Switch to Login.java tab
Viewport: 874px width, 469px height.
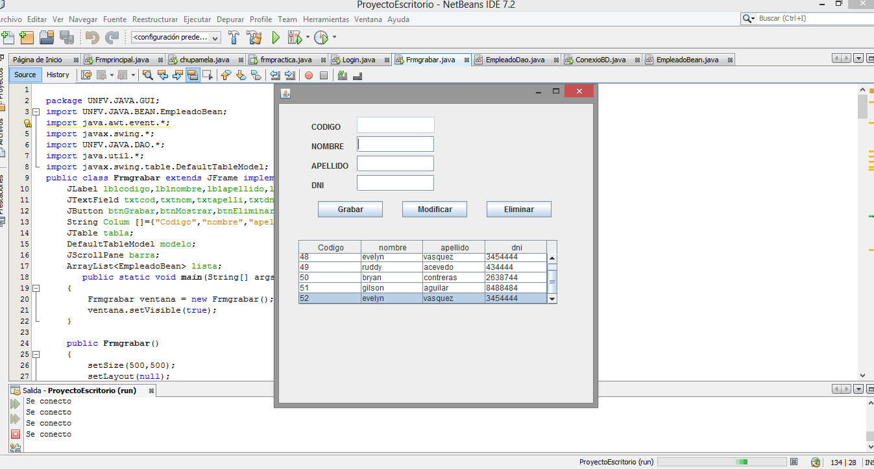pyautogui.click(x=359, y=60)
